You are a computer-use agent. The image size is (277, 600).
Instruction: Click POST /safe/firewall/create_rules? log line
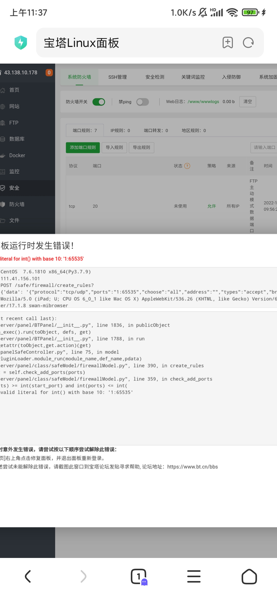coord(47,285)
